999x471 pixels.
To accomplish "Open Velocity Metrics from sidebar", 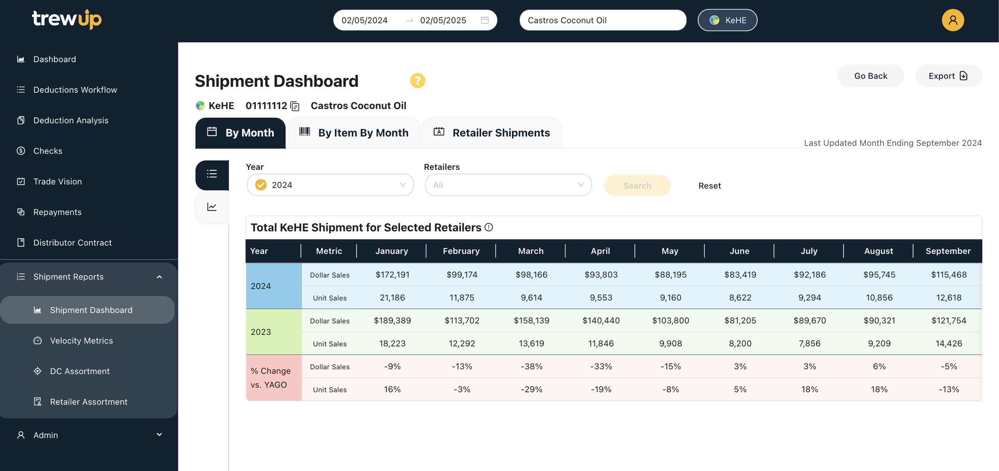I will pos(82,340).
